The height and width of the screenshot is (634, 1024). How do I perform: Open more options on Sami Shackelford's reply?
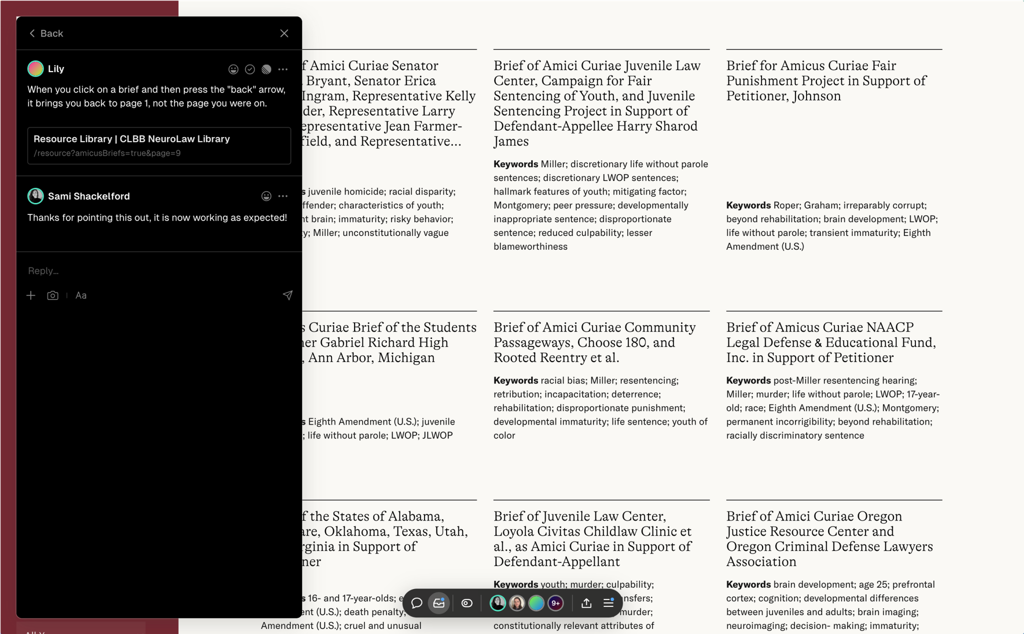point(283,196)
